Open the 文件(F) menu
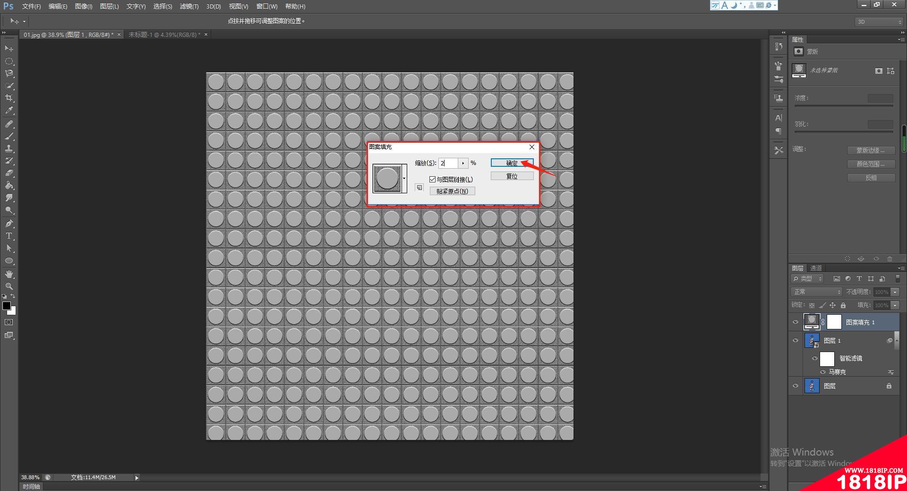907x491 pixels. click(x=31, y=6)
